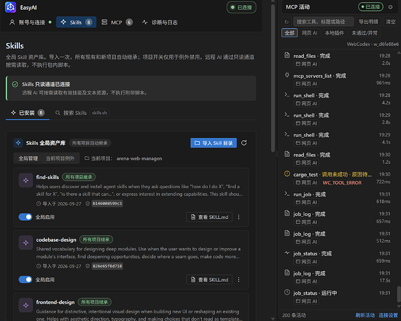Click the 刷新活动 link
Viewport: 401px width, 321px height.
(365, 315)
